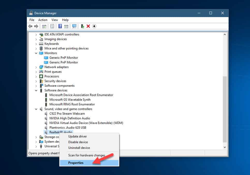Viewport: 250px width, 175px height.
Task: Click the Monitors category icon
Action: [x=41, y=53]
